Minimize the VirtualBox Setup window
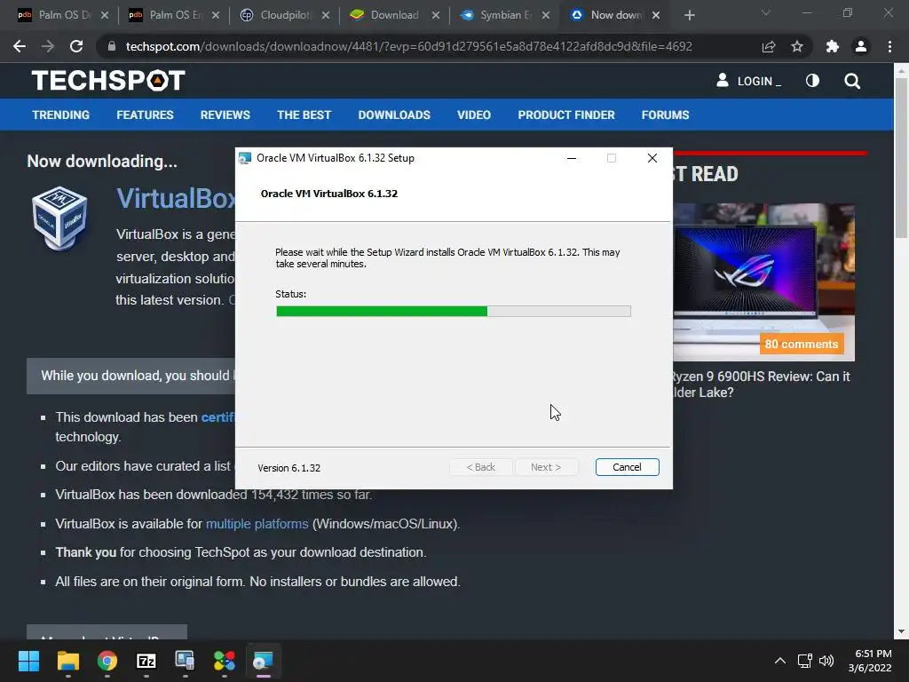The image size is (909, 682). [572, 158]
